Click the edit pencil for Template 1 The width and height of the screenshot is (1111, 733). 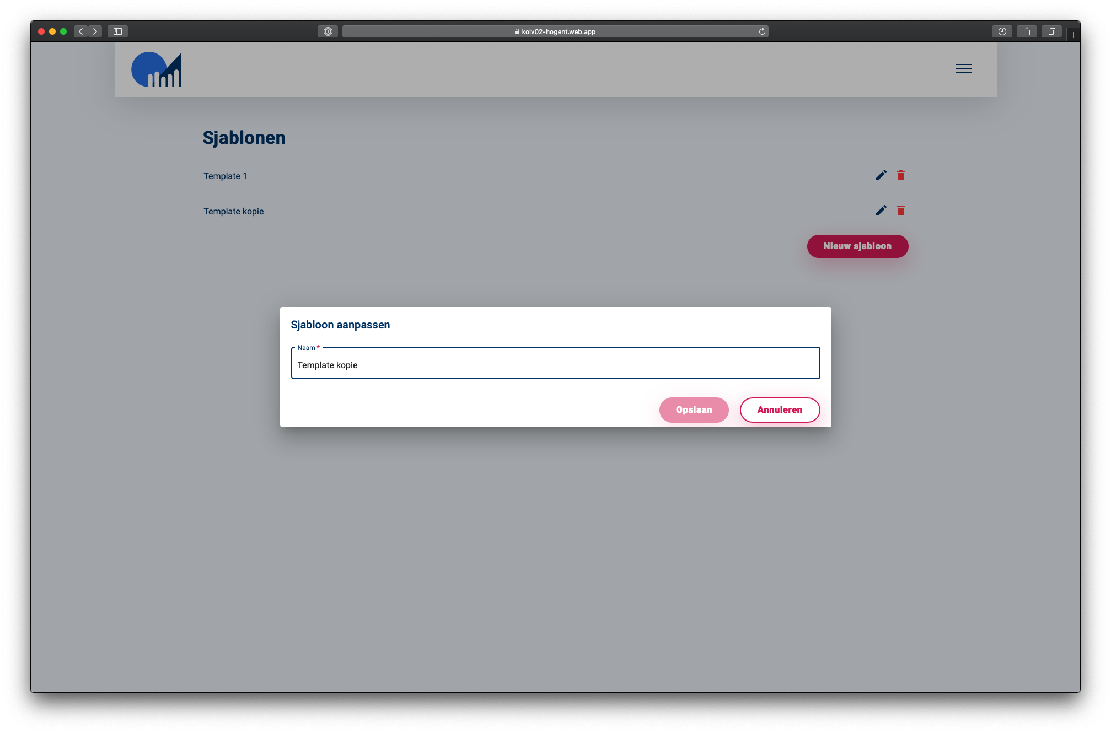pos(881,175)
